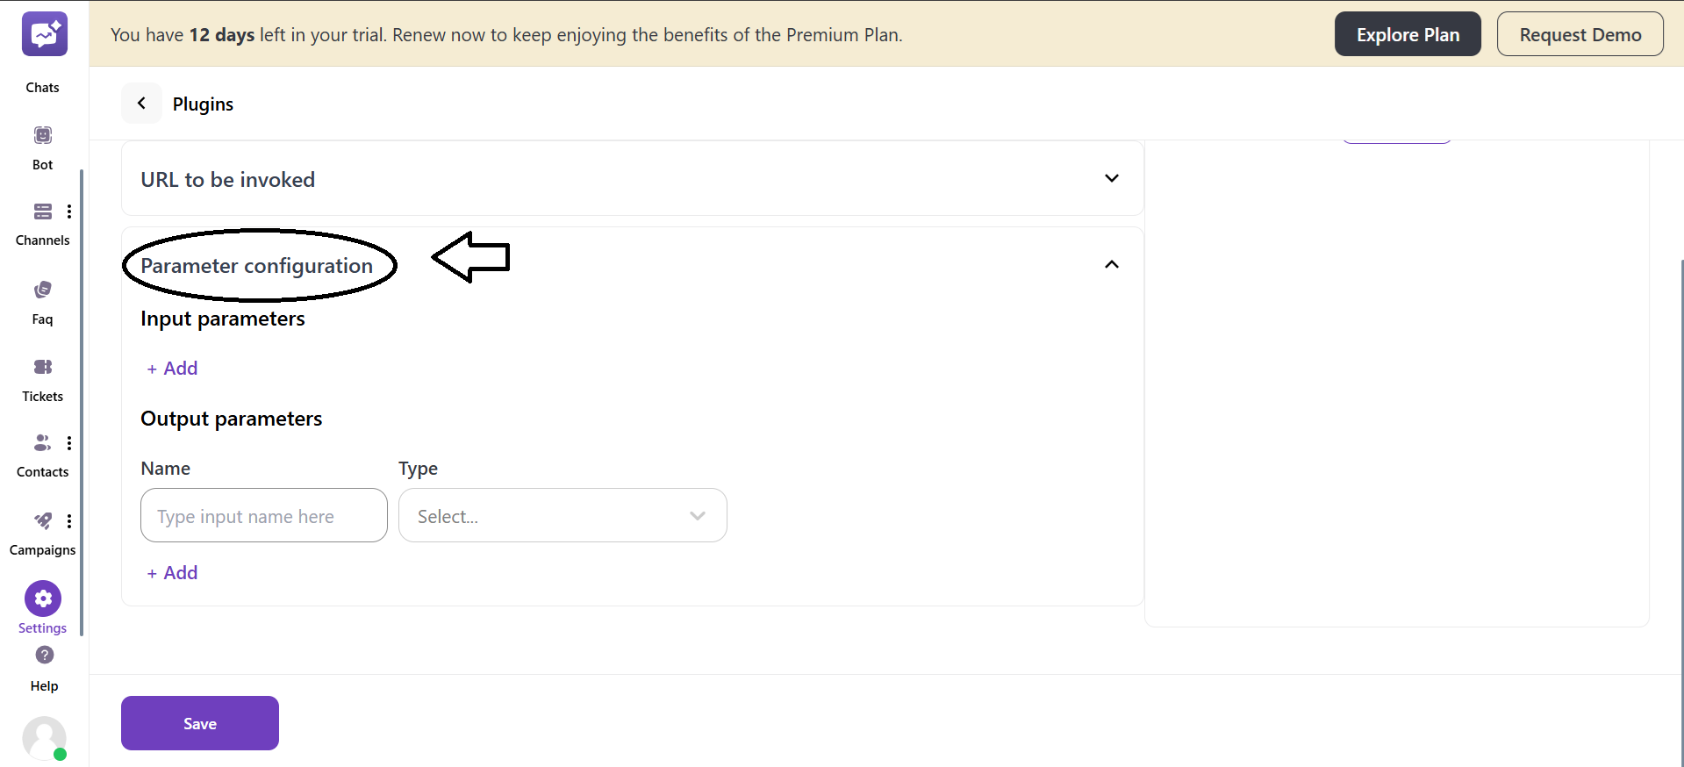Open the Help section
Screen dimensions: 1684x767
(x=43, y=656)
